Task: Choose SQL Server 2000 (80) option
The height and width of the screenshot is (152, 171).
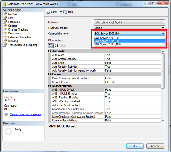Action: (129, 38)
